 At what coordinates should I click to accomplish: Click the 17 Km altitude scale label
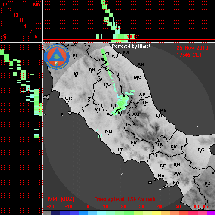(5, 4)
